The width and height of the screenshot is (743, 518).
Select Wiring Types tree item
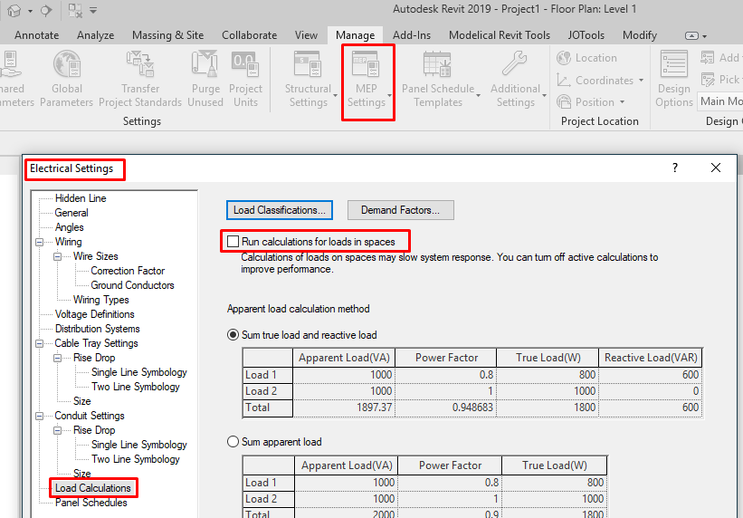tap(101, 300)
